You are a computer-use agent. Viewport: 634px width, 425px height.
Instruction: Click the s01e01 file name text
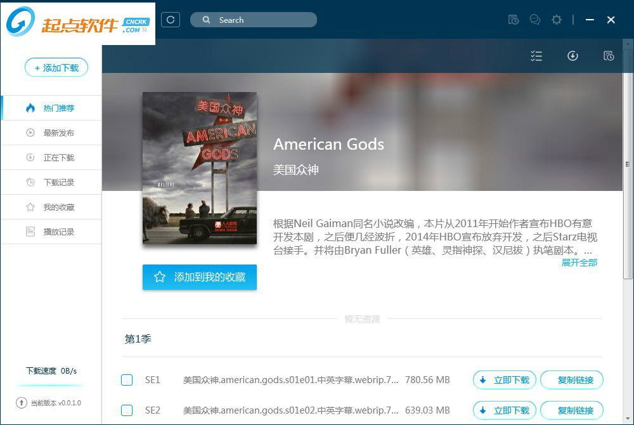click(x=291, y=380)
